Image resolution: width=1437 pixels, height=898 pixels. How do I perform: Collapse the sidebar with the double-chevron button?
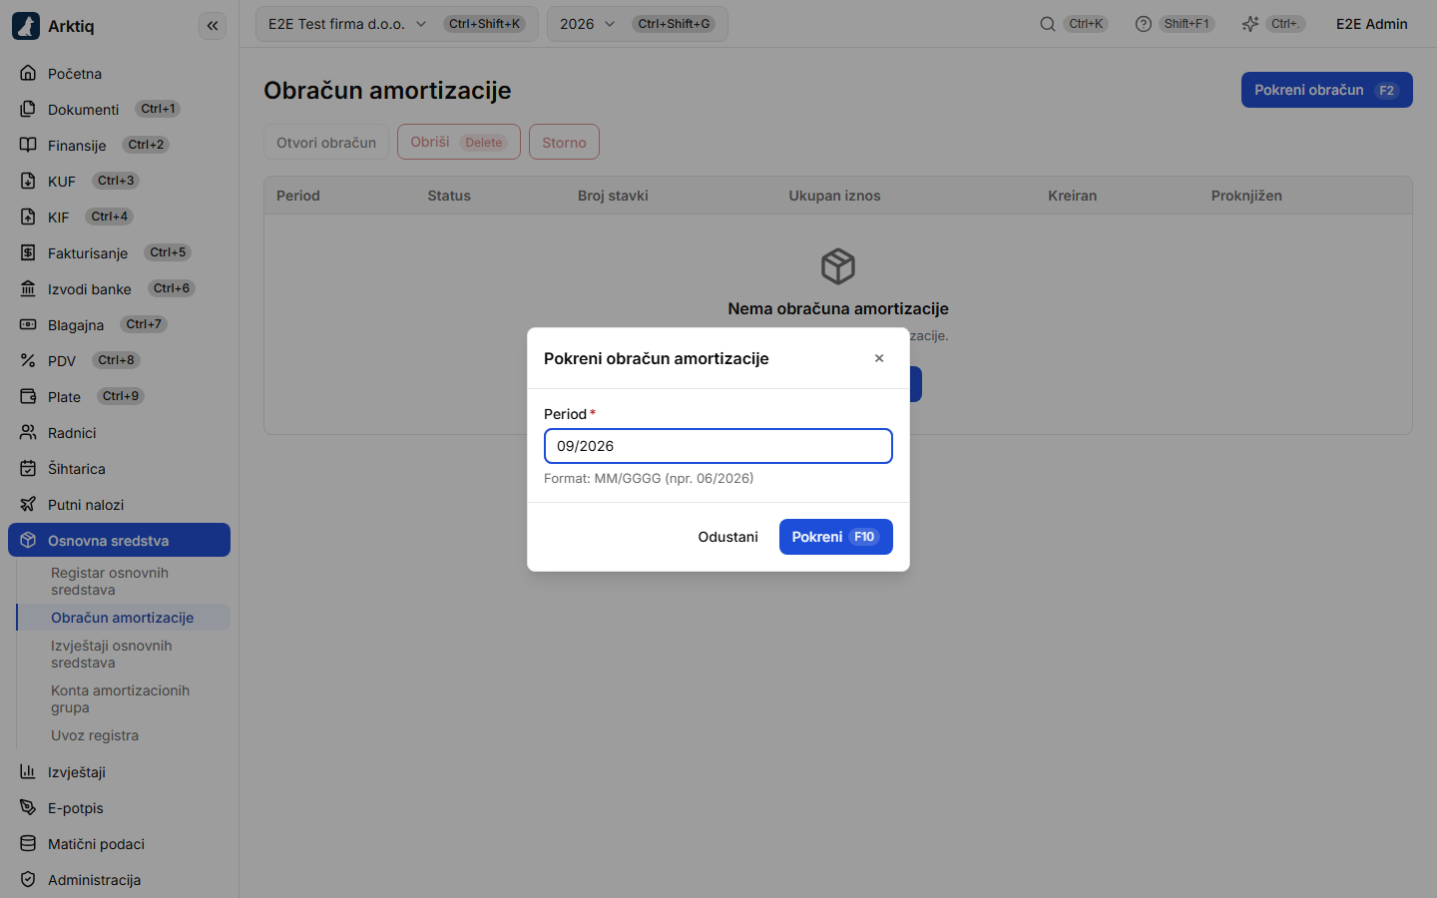[213, 26]
